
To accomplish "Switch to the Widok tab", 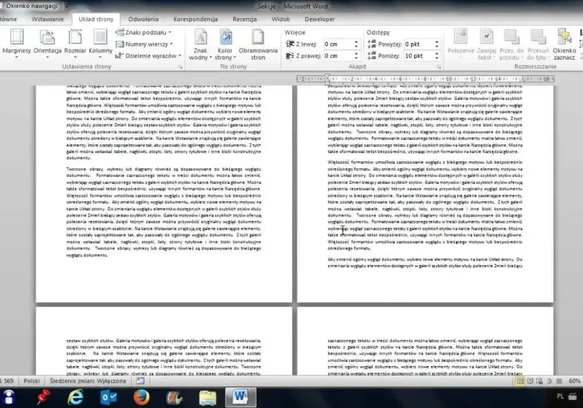I will click(280, 19).
